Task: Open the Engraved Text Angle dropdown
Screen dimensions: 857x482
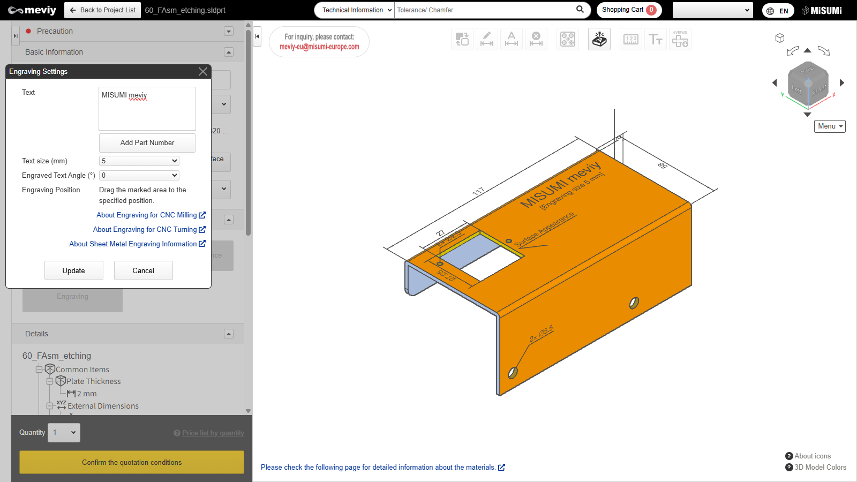Action: (x=139, y=175)
